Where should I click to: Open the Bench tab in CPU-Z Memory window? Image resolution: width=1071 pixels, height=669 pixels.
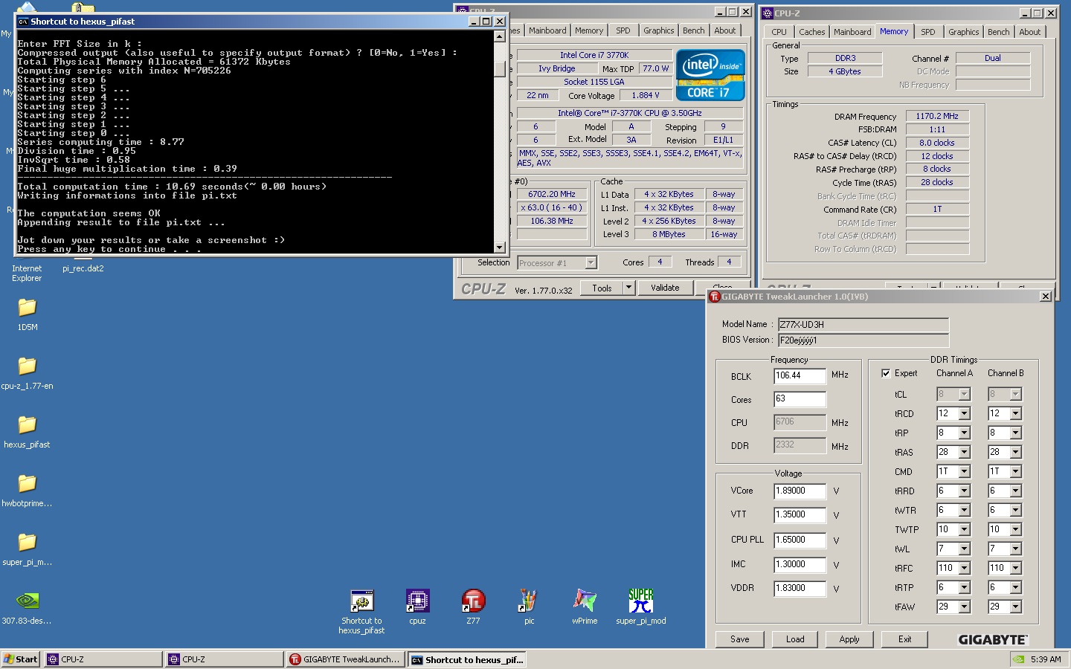(x=998, y=32)
